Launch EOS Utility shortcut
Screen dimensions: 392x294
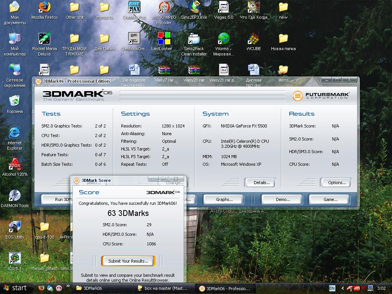coord(15,230)
